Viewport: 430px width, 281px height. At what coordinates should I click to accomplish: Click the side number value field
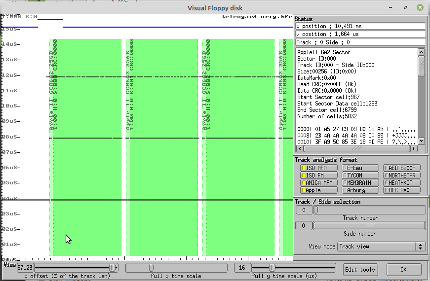coord(303,225)
